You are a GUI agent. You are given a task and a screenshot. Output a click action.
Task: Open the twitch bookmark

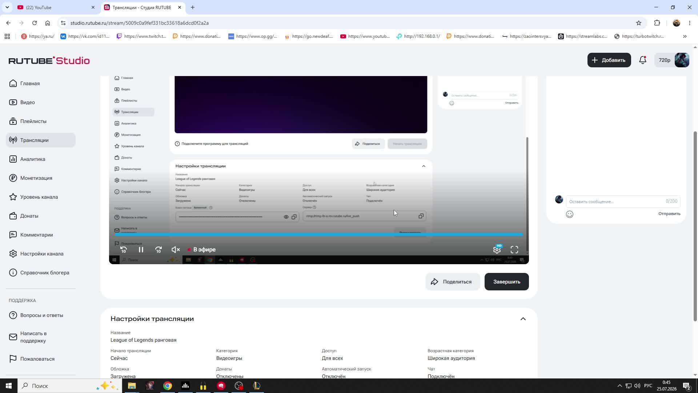pos(141,36)
